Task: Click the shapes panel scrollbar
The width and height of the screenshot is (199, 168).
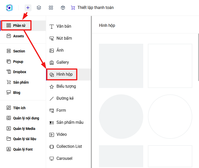Action: click(x=198, y=57)
